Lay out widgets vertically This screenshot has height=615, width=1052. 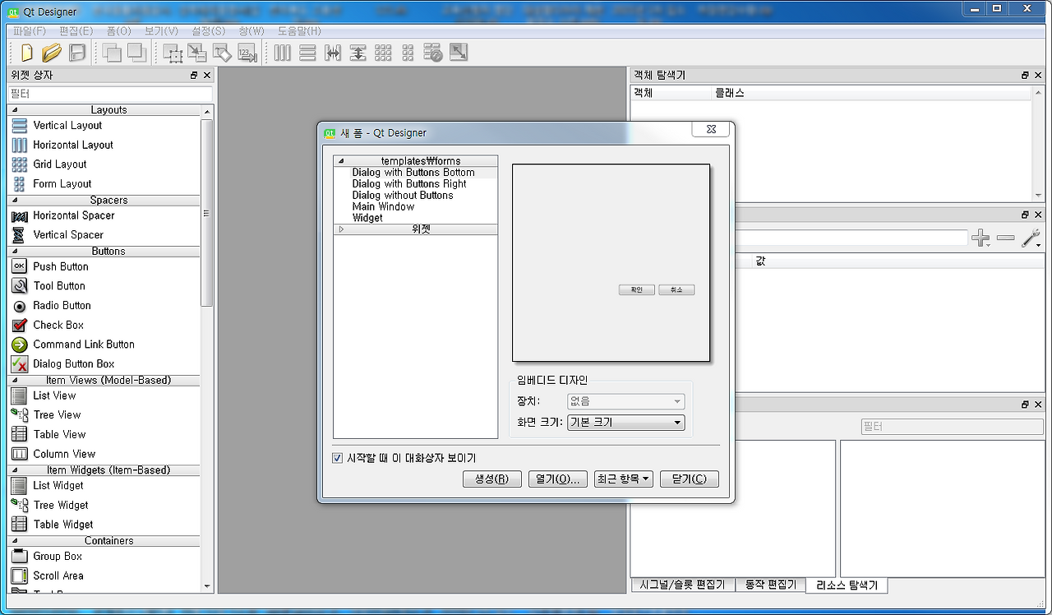click(x=307, y=53)
